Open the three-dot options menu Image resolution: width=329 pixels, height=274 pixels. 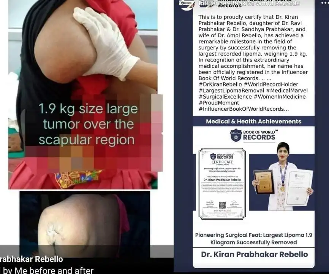(x=323, y=3)
